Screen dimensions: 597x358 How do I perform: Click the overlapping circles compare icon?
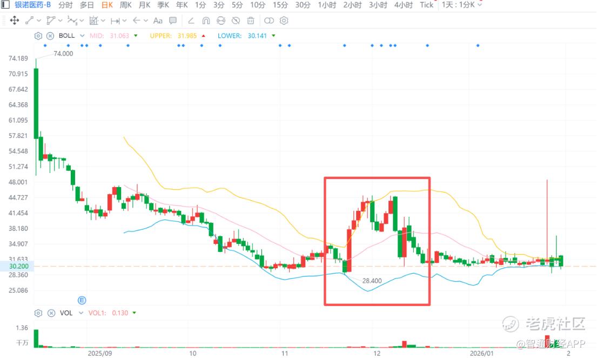[269, 21]
